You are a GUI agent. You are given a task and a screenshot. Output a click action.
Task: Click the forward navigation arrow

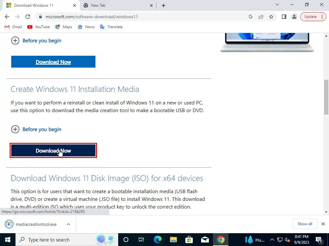pos(17,17)
